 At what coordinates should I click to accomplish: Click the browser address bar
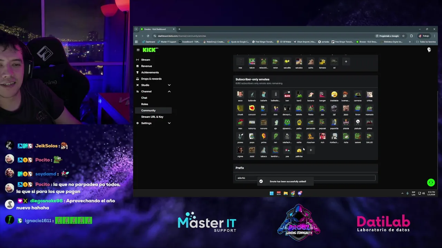click(262, 36)
